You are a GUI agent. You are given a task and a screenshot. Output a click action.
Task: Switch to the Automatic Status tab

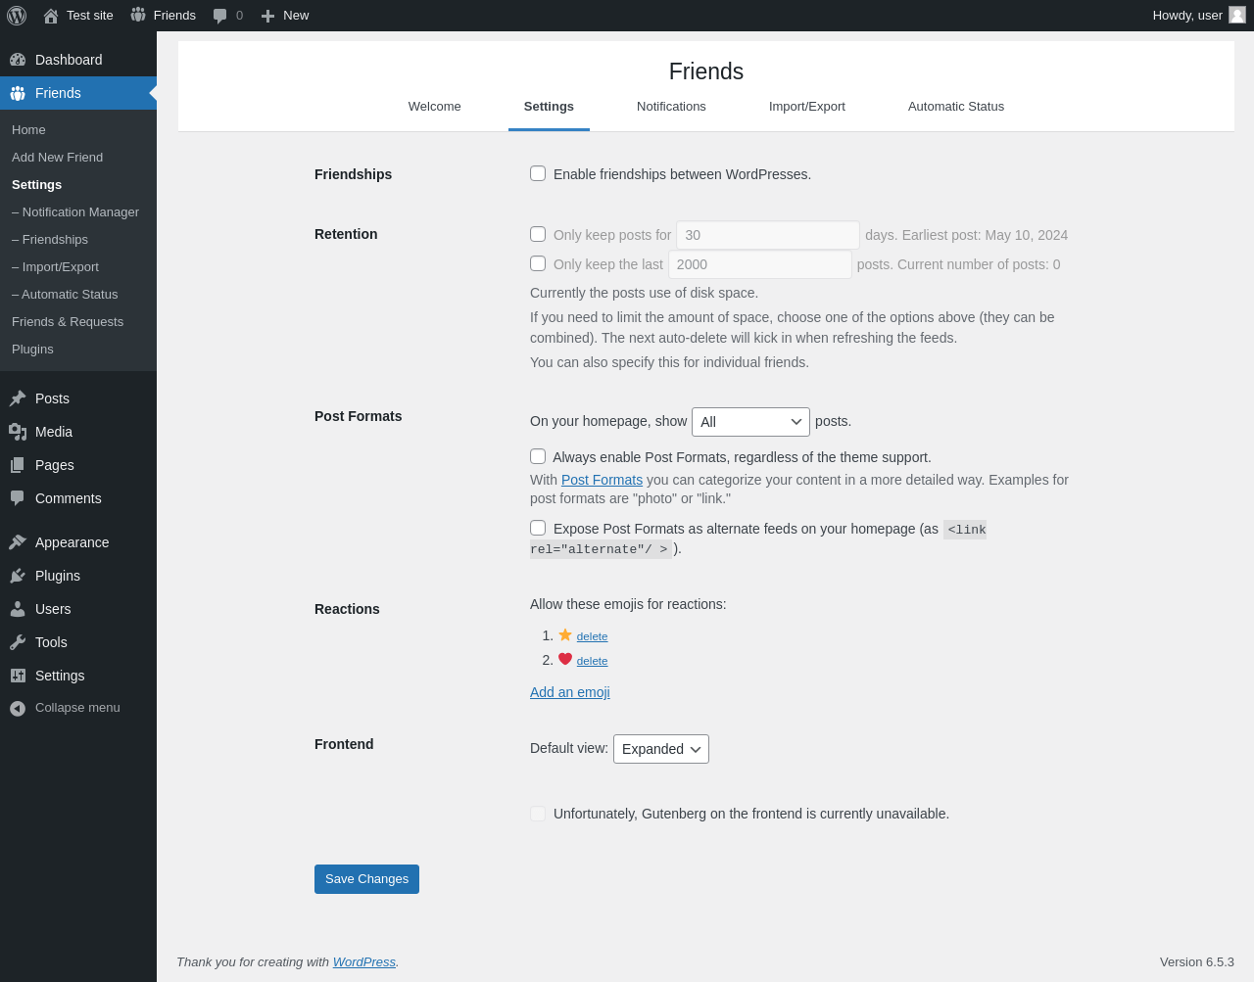coord(956,107)
